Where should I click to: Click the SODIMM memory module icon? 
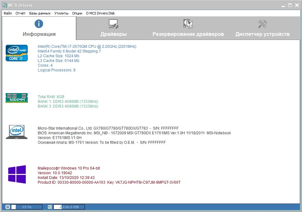[x=17, y=98]
